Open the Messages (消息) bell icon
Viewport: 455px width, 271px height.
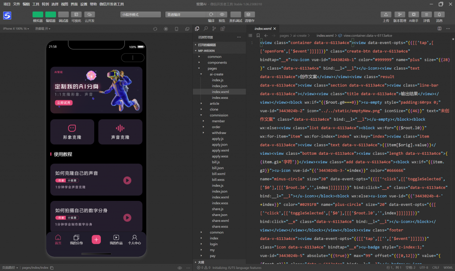[x=439, y=15]
